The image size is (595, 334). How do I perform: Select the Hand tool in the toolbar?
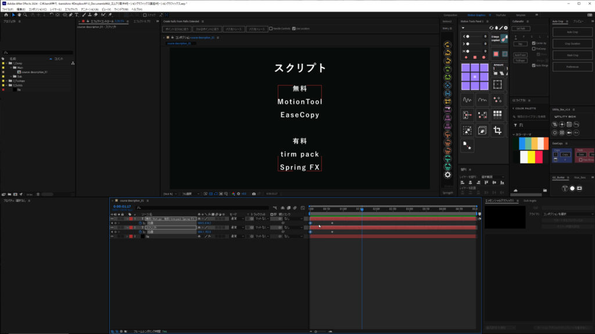point(20,14)
